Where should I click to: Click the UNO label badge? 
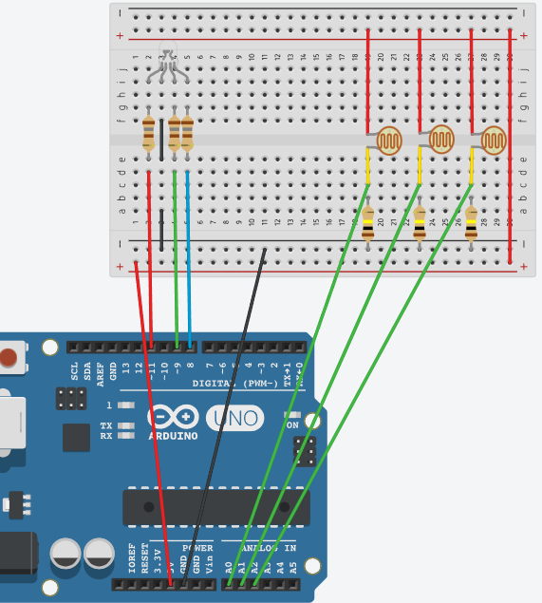[x=235, y=418]
